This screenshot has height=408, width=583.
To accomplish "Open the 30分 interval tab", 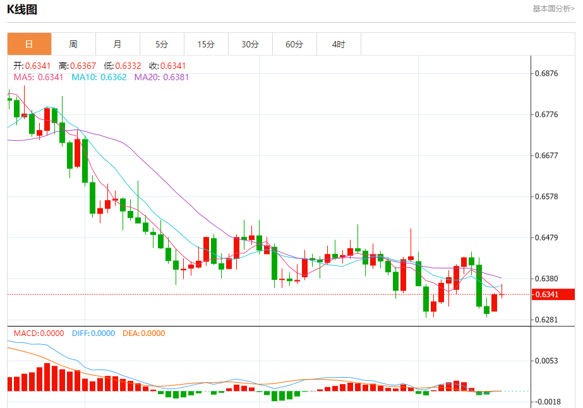I will click(x=250, y=44).
